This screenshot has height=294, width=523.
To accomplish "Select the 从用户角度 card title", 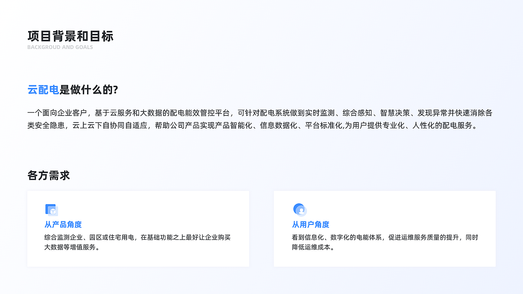I will tap(309, 225).
